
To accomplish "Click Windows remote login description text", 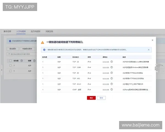I will (x=135, y=67).
